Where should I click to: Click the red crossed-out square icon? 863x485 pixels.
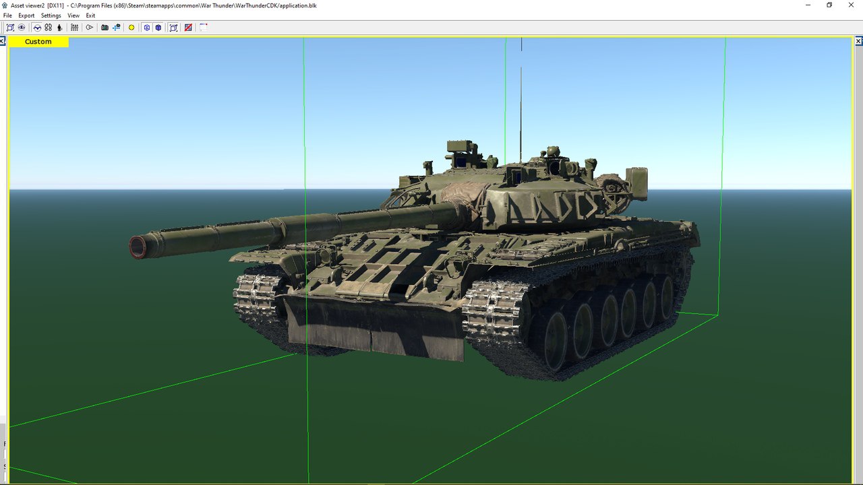click(x=188, y=28)
